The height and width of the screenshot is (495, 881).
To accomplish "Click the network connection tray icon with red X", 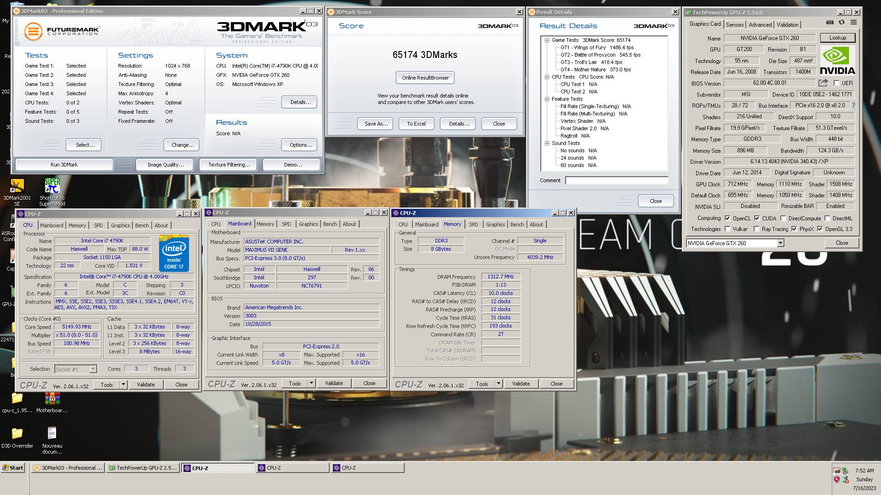I will (845, 479).
